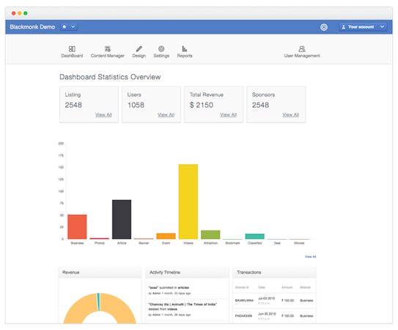
Task: Click the Amount column header
Action: (287, 287)
